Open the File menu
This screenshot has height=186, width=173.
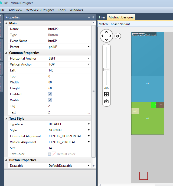point(2,10)
